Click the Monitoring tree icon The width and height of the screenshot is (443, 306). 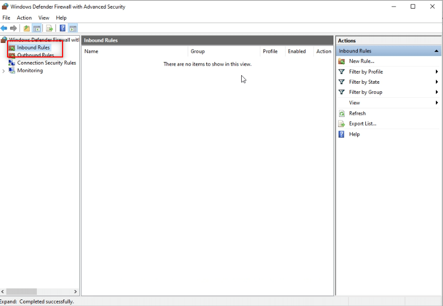pyautogui.click(x=12, y=71)
